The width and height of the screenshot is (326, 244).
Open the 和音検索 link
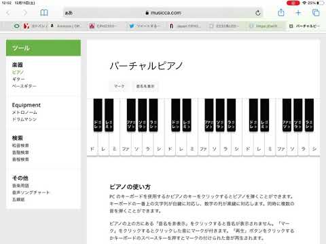coord(20,146)
